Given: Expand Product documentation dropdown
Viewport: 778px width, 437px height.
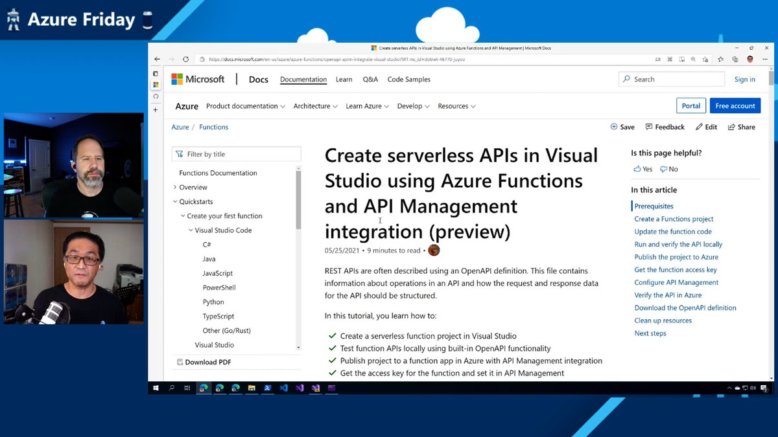Looking at the screenshot, I should click(246, 106).
